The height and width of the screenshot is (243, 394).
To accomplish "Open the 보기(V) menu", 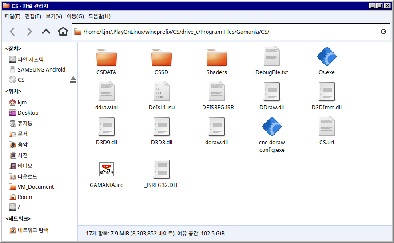I will coord(54,16).
